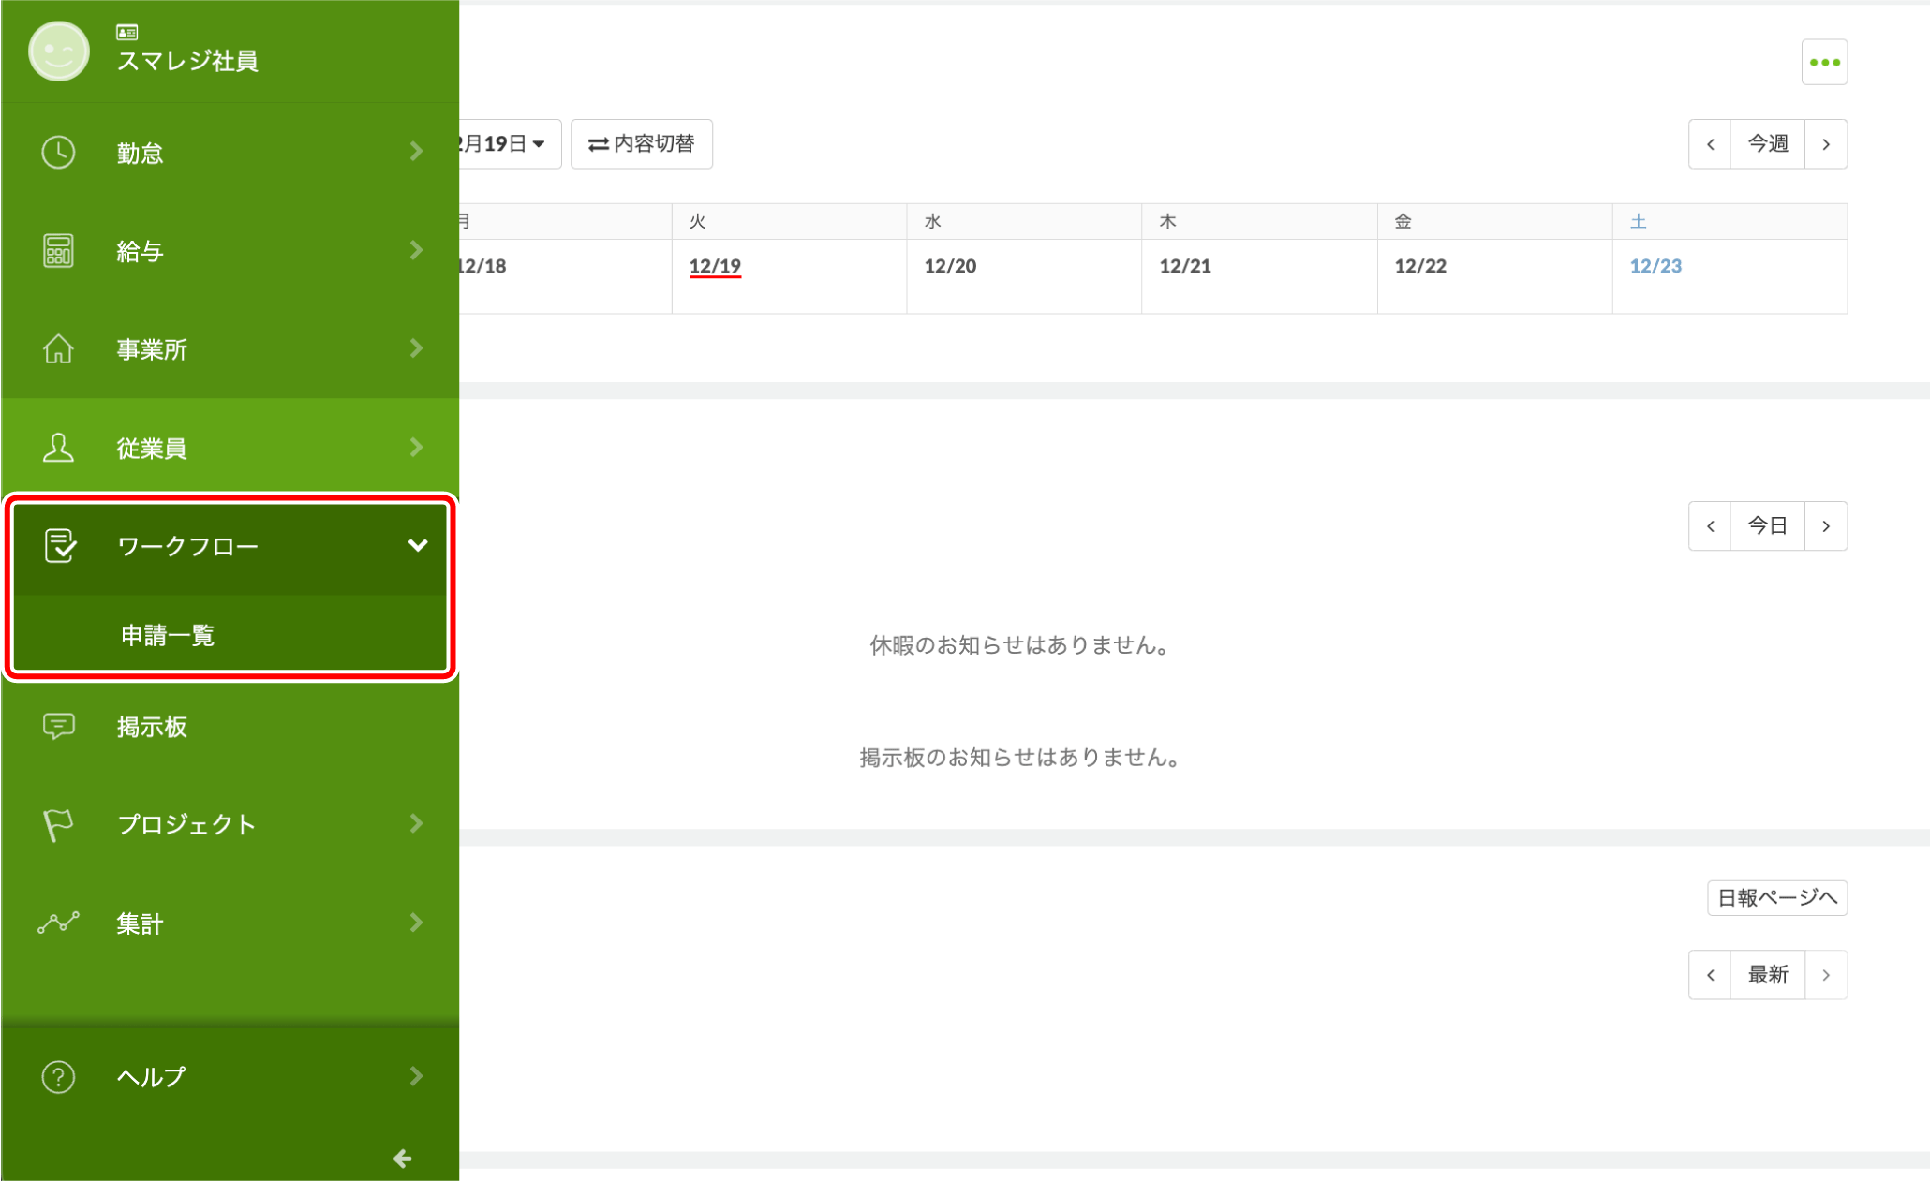This screenshot has height=1181, width=1930.
Task: Collapse the ワークフロー menu chevron
Action: pyautogui.click(x=418, y=545)
